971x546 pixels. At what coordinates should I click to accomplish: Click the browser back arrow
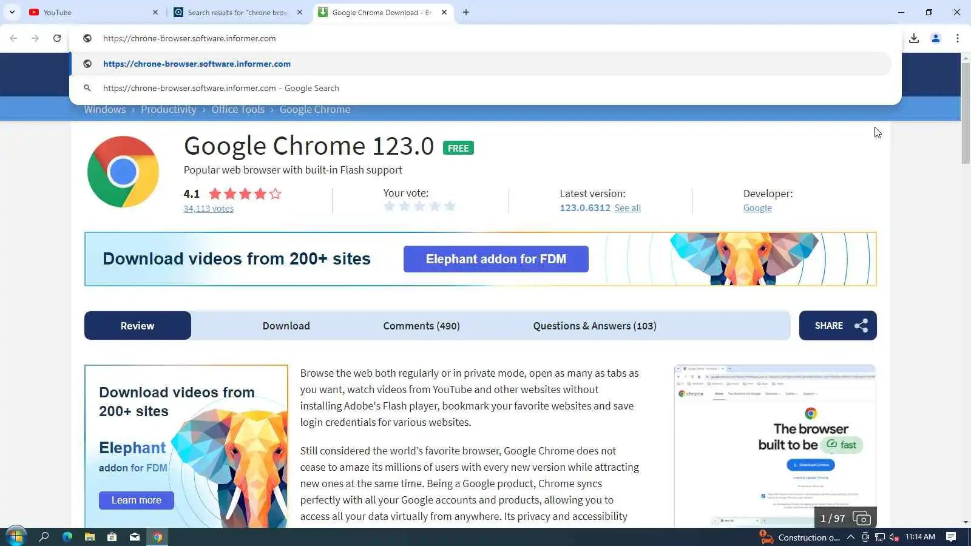point(13,38)
